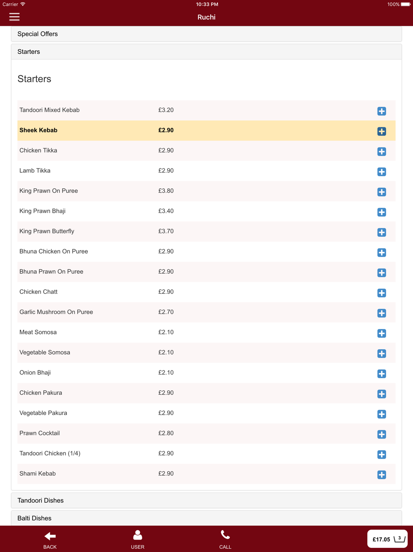Add King Prawn Bhaji plus icon
This screenshot has width=413, height=552.
[382, 212]
